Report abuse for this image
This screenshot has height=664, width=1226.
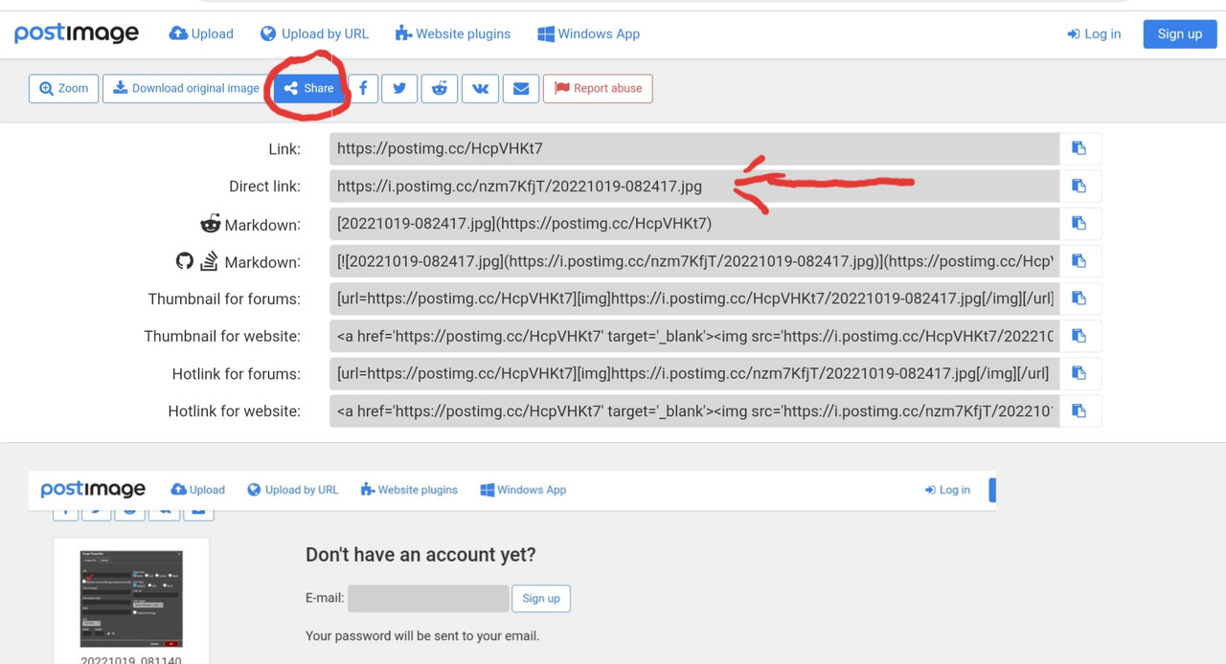click(598, 88)
